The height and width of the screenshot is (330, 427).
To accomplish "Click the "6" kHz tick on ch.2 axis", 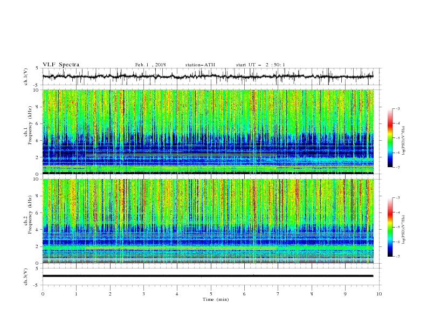I will click(38, 213).
